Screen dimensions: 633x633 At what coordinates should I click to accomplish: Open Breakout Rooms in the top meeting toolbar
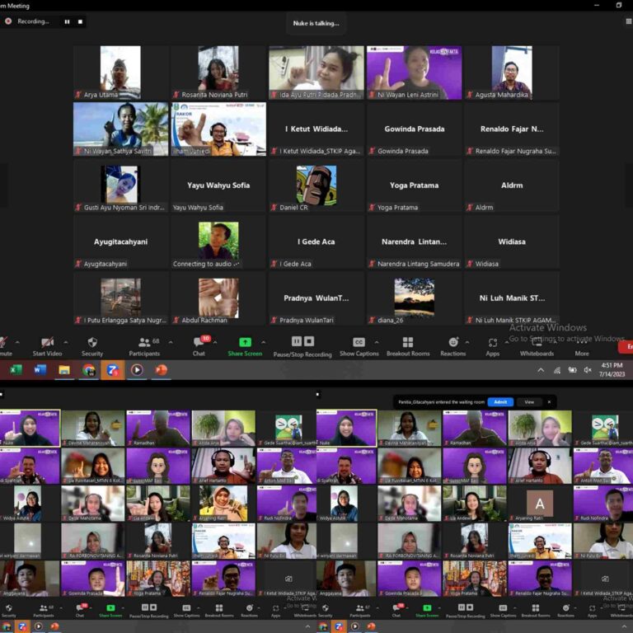click(x=408, y=346)
